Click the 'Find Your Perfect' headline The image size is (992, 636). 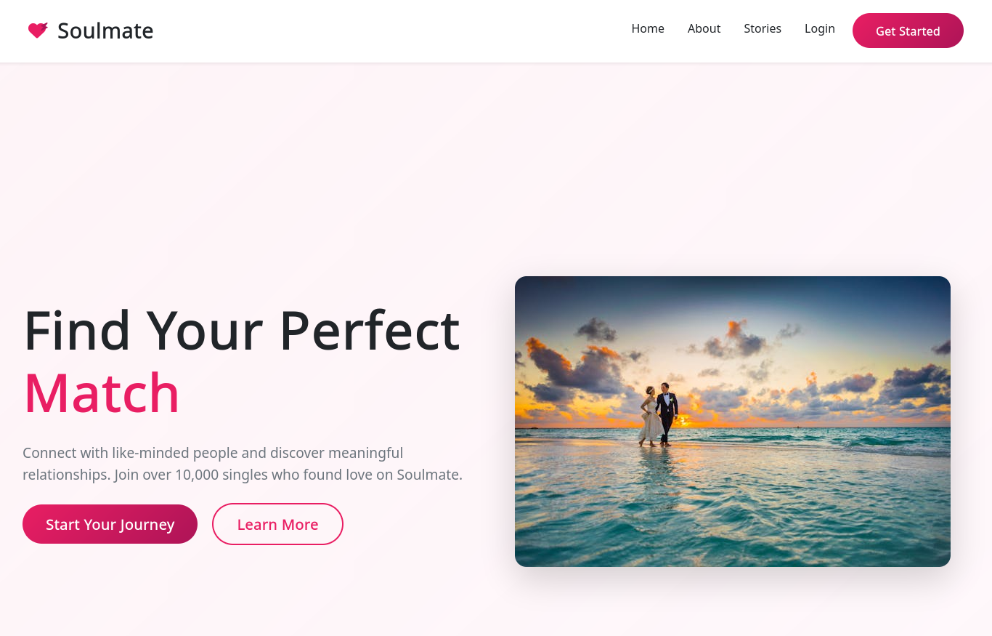[x=242, y=330]
